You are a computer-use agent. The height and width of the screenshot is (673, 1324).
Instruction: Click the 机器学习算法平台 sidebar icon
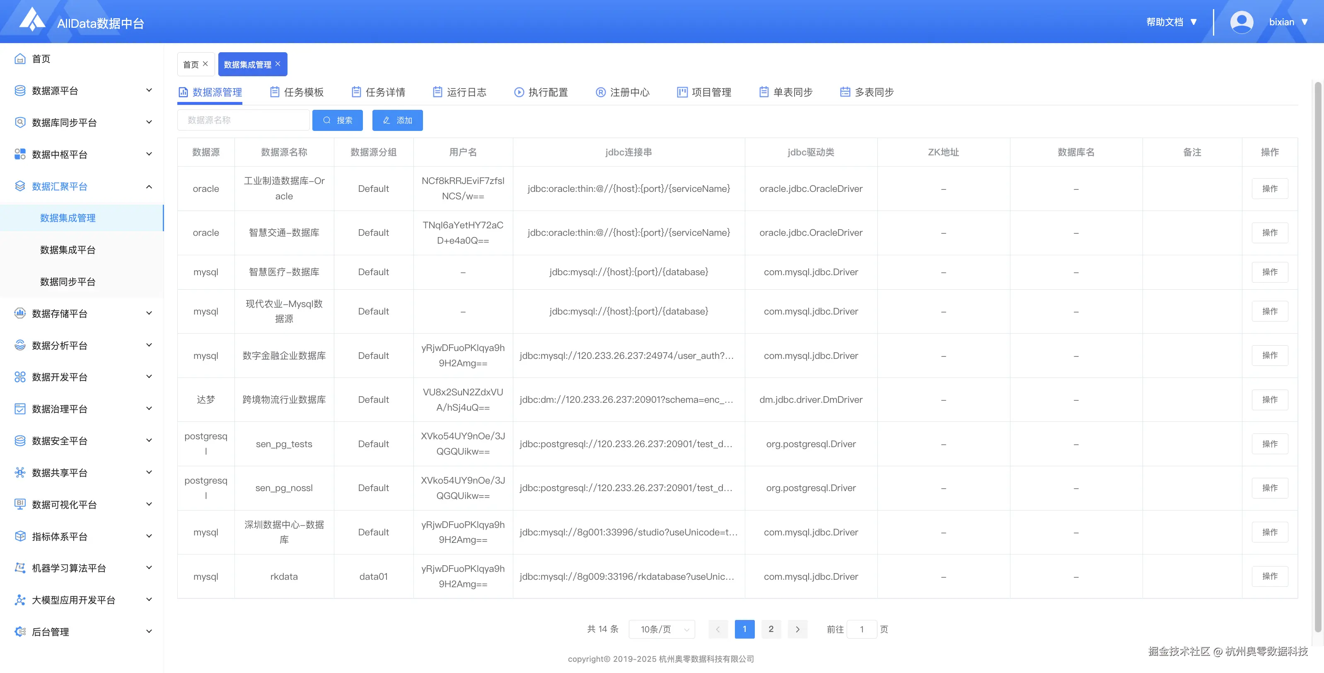20,568
